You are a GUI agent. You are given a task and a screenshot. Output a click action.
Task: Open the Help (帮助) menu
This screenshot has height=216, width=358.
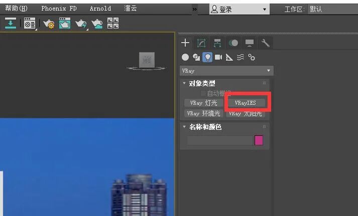point(16,9)
